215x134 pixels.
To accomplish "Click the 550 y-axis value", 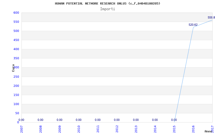I will [x=16, y=22].
